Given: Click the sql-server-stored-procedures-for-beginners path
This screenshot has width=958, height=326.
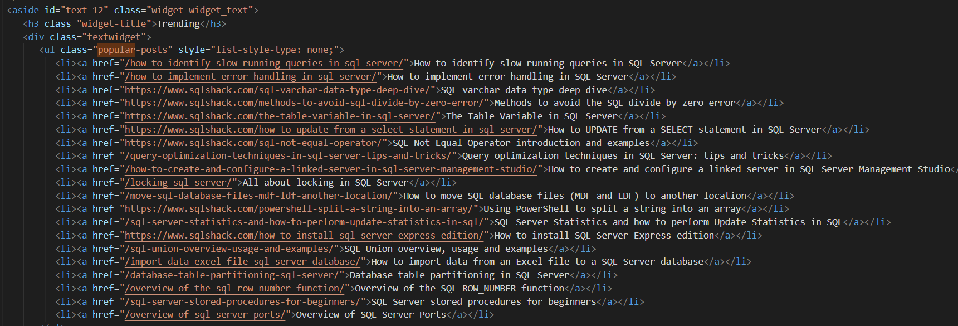Looking at the screenshot, I should [x=242, y=302].
